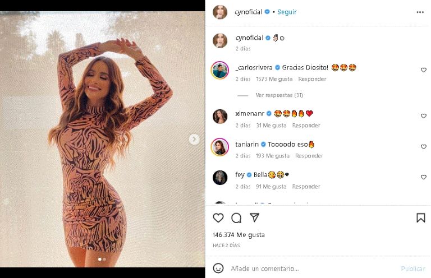Save the post with the bookmark icon
The height and width of the screenshot is (278, 431).
click(x=420, y=218)
